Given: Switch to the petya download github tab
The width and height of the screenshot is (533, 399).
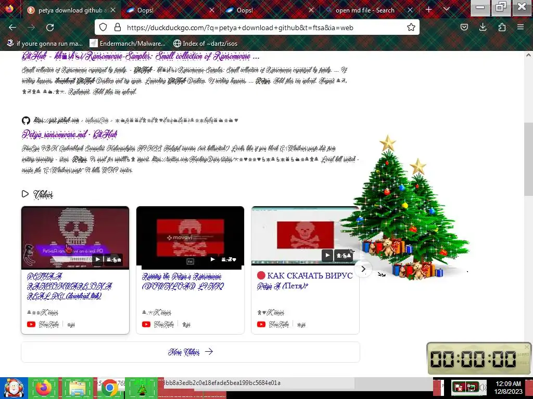Looking at the screenshot, I should [x=71, y=10].
